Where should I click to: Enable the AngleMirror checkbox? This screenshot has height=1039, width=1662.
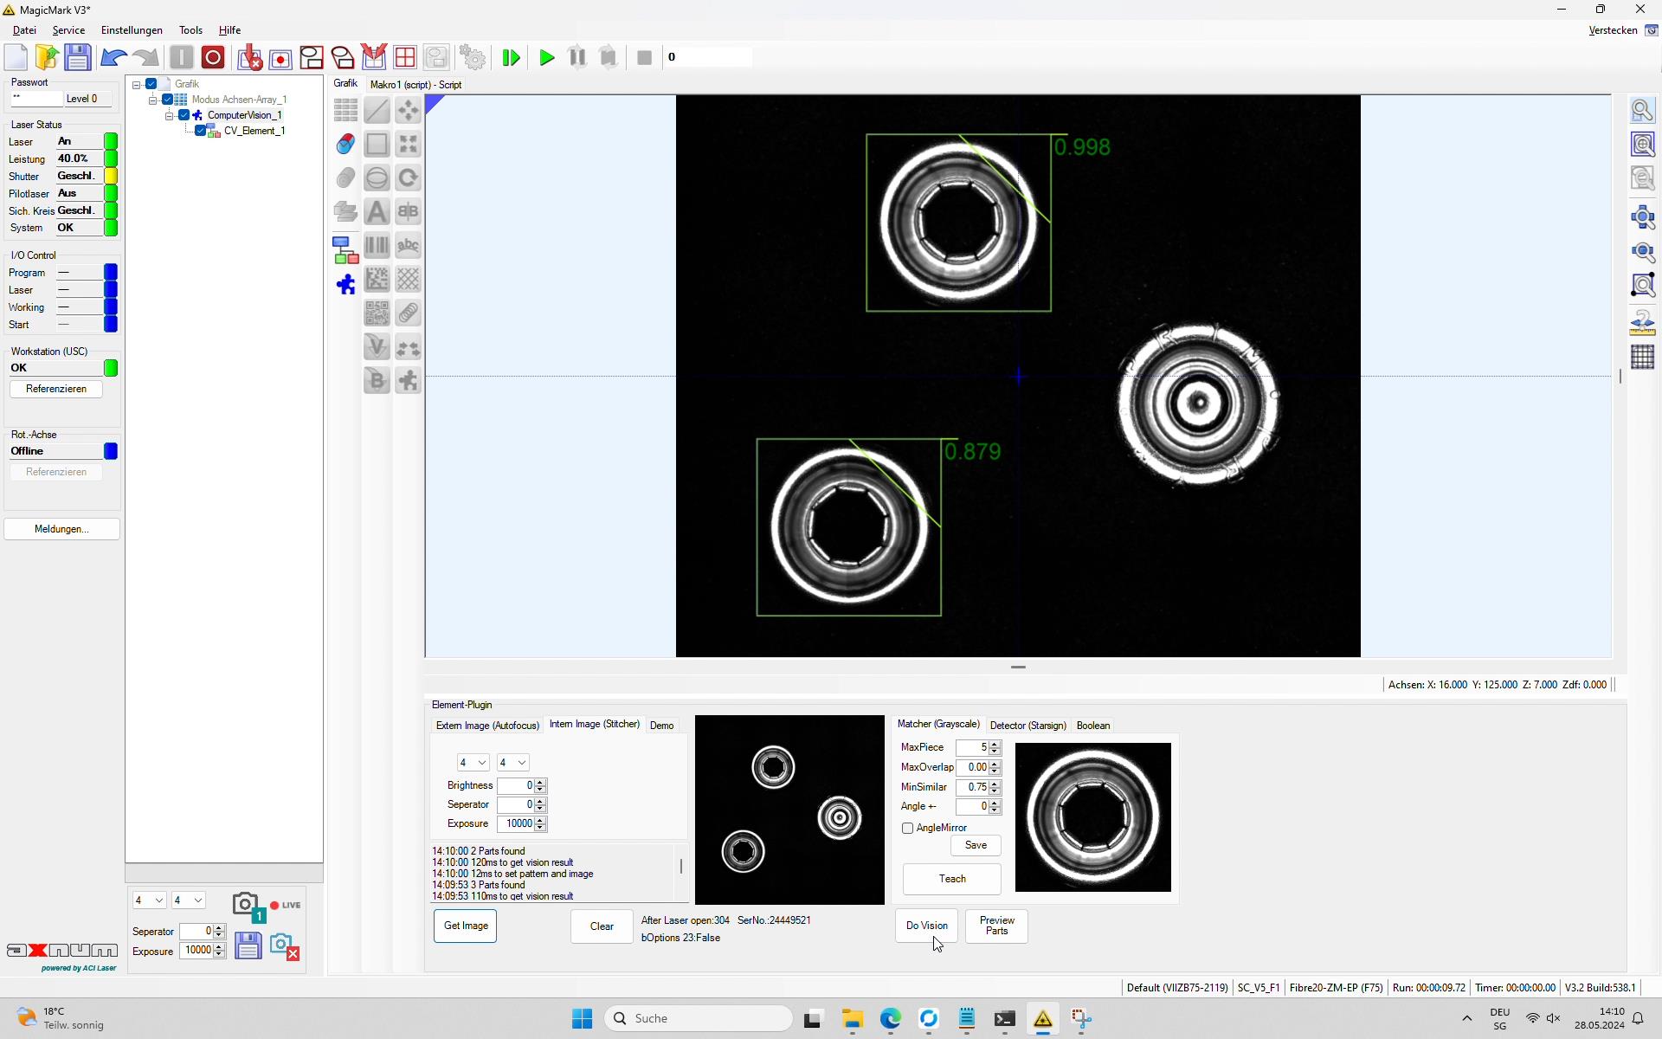click(908, 829)
